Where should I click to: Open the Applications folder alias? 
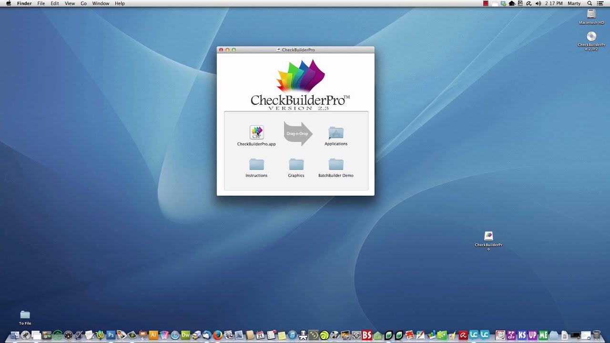(336, 133)
